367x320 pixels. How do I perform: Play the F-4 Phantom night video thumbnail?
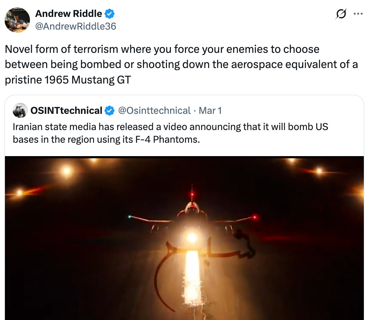click(184, 238)
